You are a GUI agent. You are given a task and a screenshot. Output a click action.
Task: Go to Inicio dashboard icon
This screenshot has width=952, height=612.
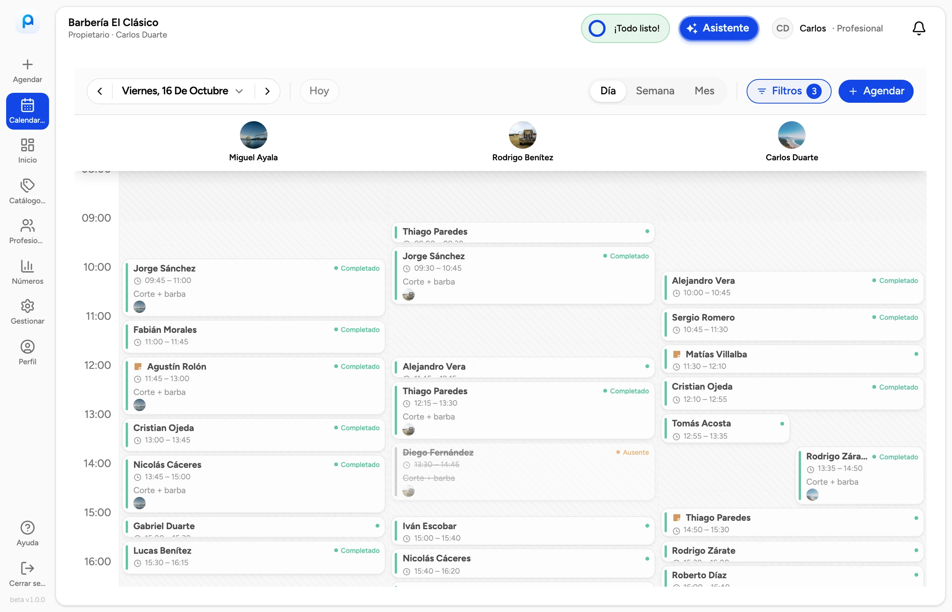pyautogui.click(x=28, y=145)
